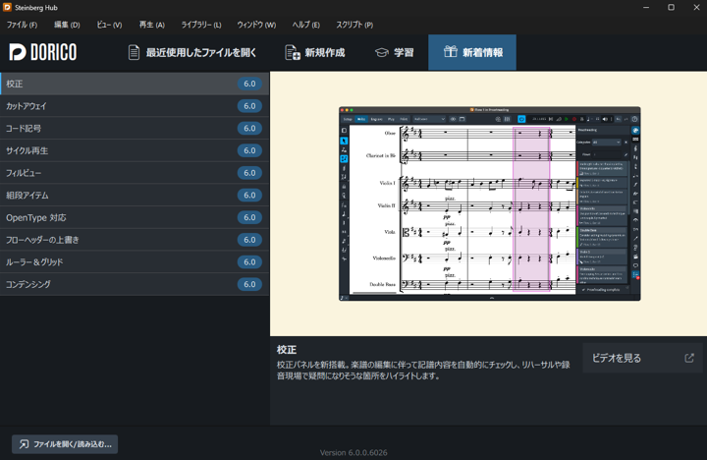This screenshot has height=460, width=707.
Task: Click ファイルを開く/読み込む button
Action: pos(65,444)
